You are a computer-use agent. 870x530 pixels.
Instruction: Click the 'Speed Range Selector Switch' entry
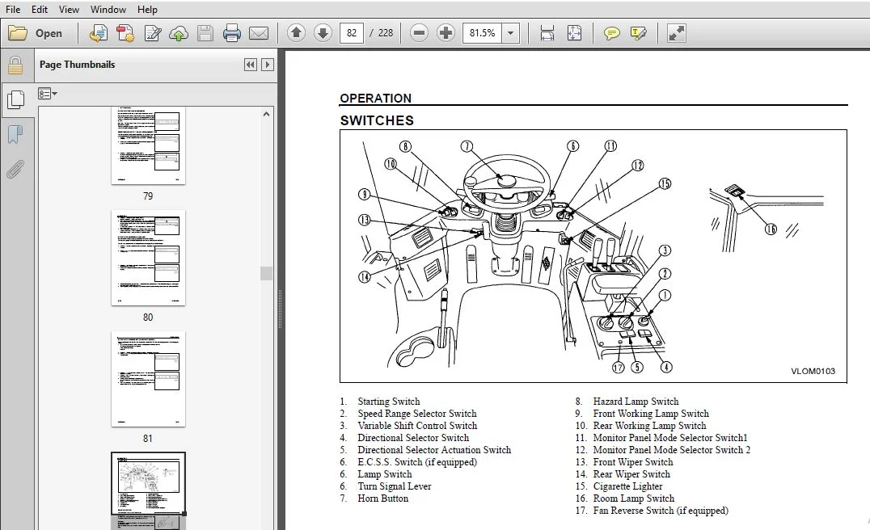coord(416,414)
